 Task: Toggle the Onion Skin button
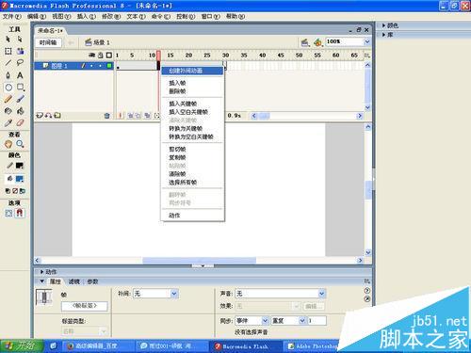(x=131, y=116)
